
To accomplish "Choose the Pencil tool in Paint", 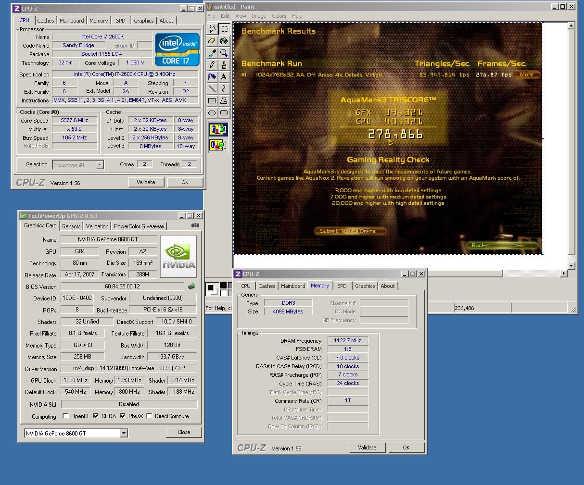I will tap(212, 65).
